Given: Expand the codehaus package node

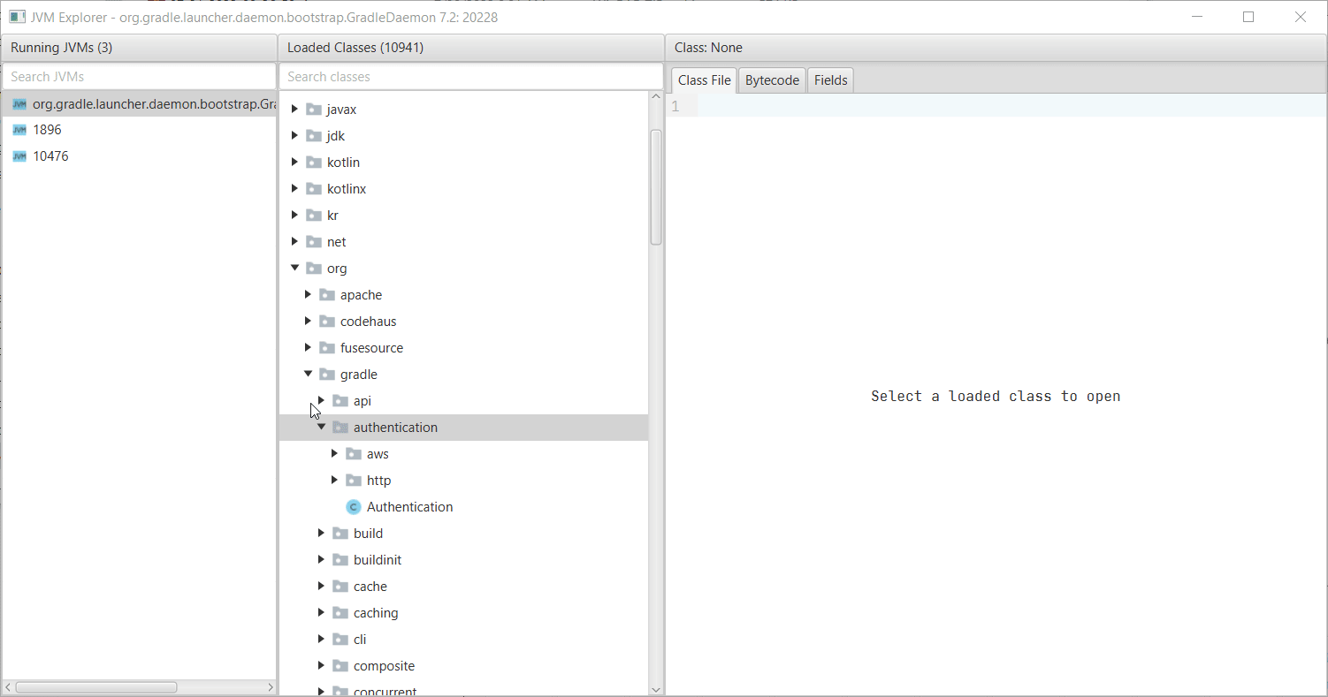Looking at the screenshot, I should click(308, 321).
